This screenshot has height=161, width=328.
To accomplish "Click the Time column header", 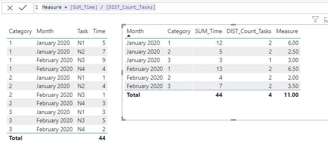I will point(99,31).
